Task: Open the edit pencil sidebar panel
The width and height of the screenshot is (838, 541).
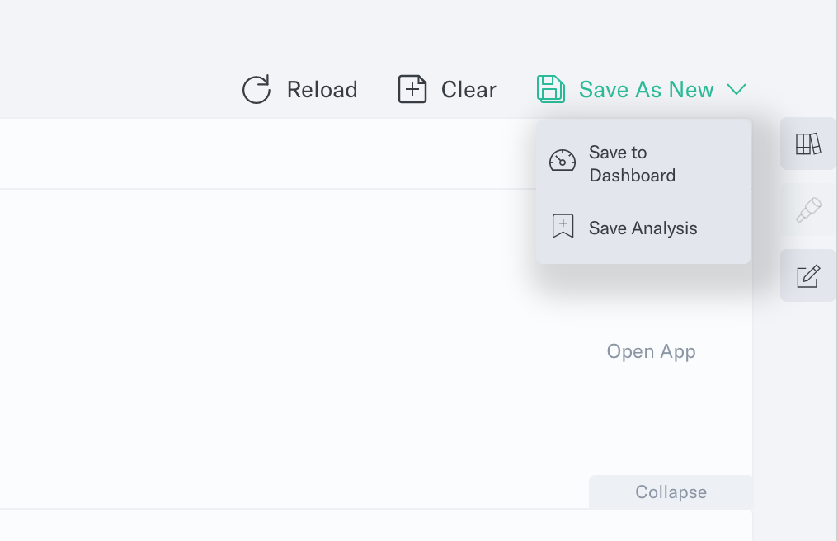Action: click(808, 275)
